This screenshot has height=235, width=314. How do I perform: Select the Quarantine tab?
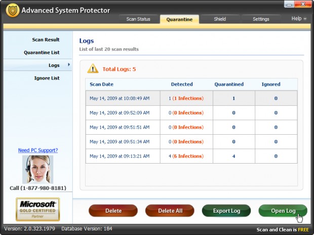pos(179,19)
